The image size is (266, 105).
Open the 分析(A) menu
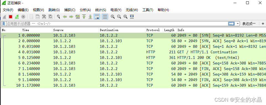point(85,10)
